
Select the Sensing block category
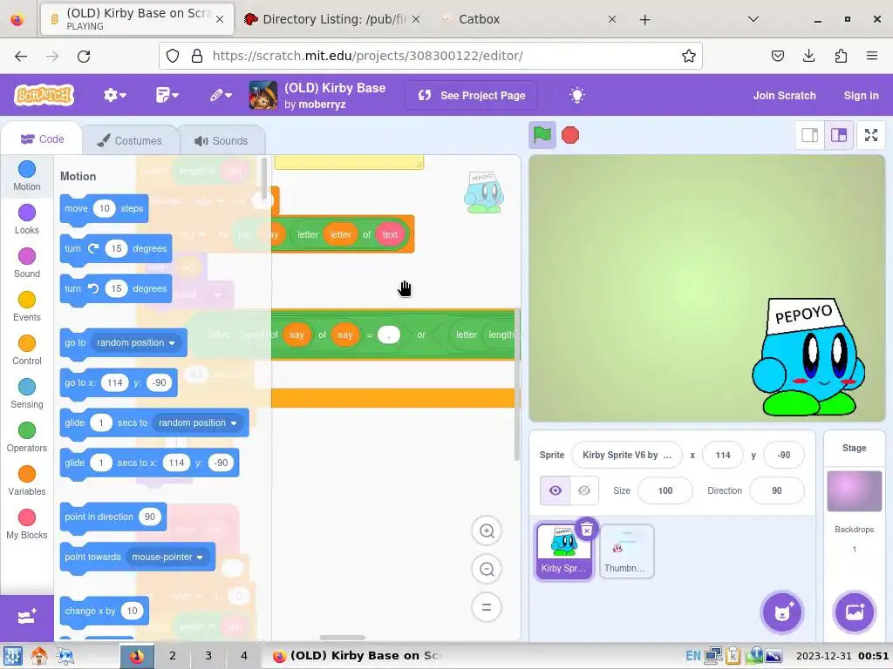click(27, 395)
